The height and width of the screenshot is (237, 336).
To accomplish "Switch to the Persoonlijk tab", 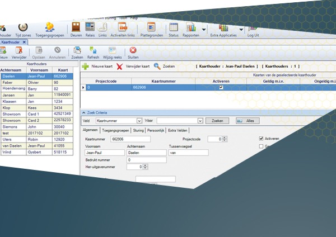I will click(x=156, y=130).
